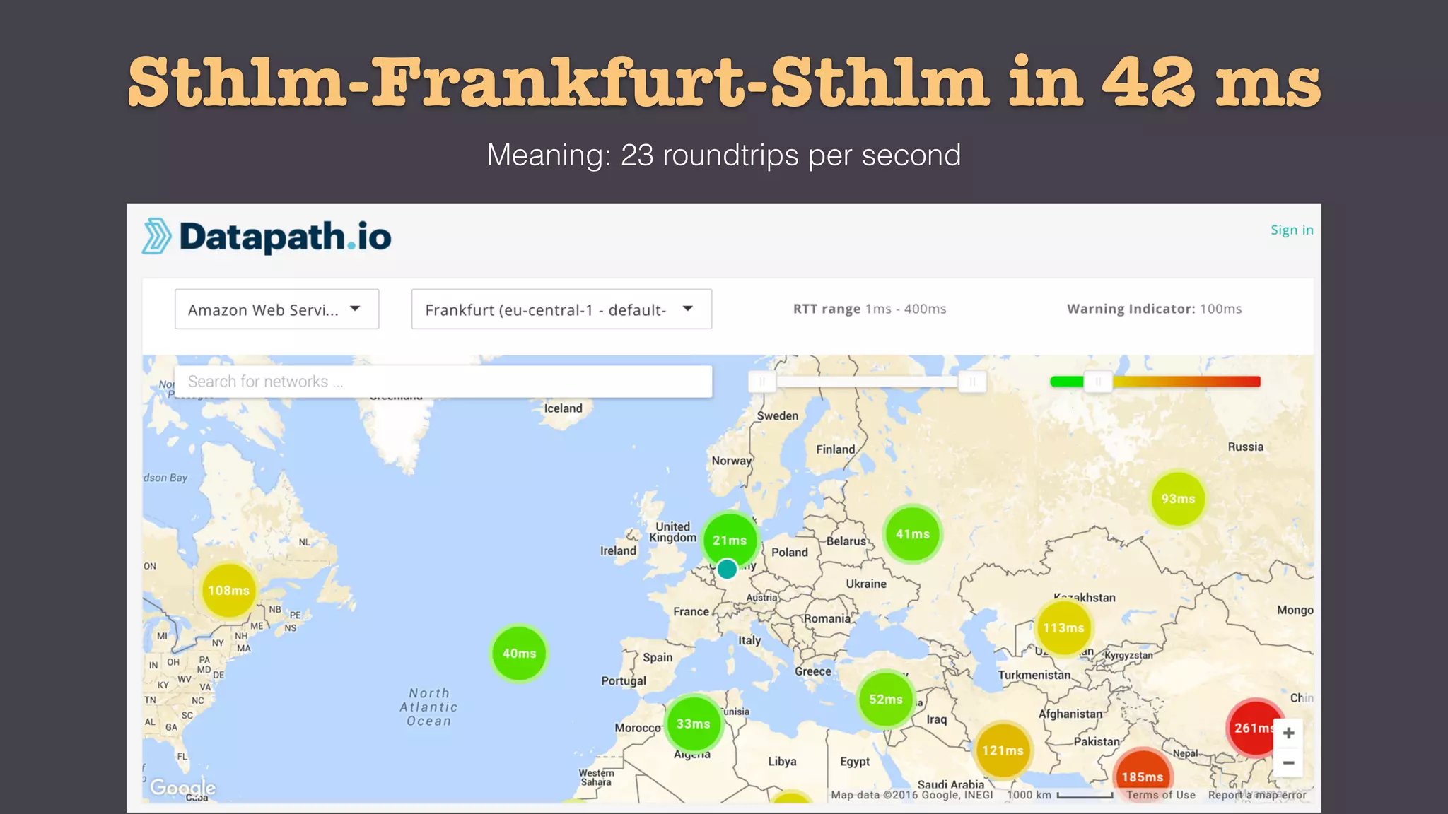This screenshot has height=814, width=1448.
Task: Click the North Atlantic Ocean label
Action: click(428, 707)
